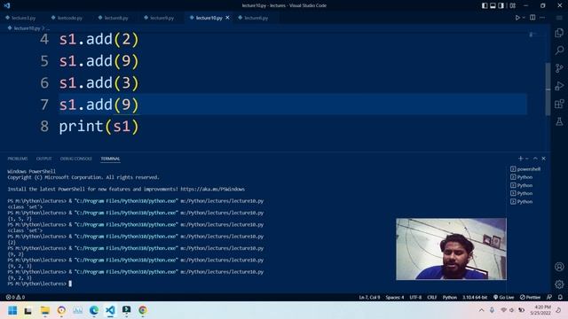Open File Explorer from the taskbar

pyautogui.click(x=45, y=310)
